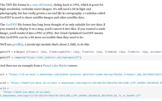Select the fromFile property in inspector

[88, 52]
